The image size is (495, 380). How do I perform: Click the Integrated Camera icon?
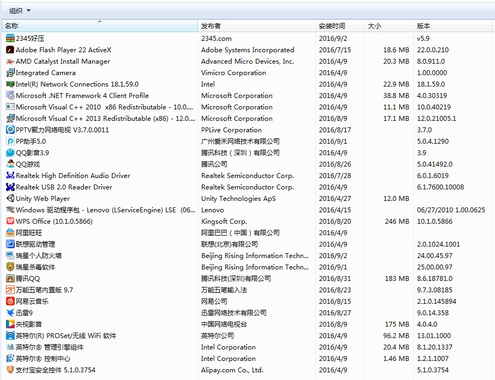(x=10, y=72)
